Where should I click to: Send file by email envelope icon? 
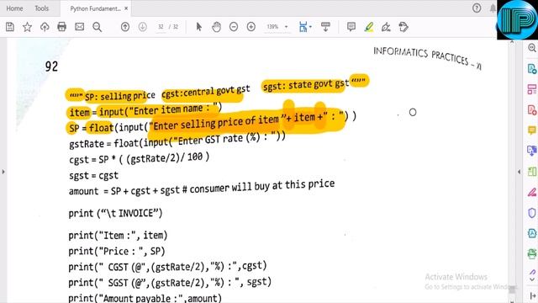click(80, 27)
